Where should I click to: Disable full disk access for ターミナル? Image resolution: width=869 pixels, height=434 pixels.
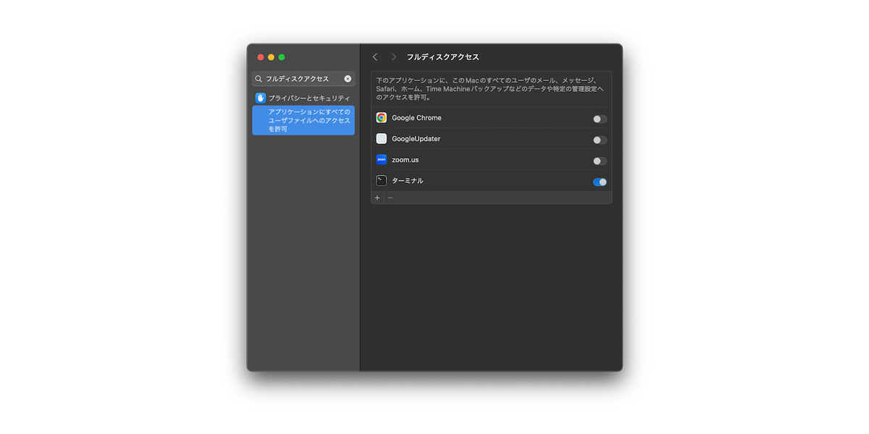coord(600,182)
